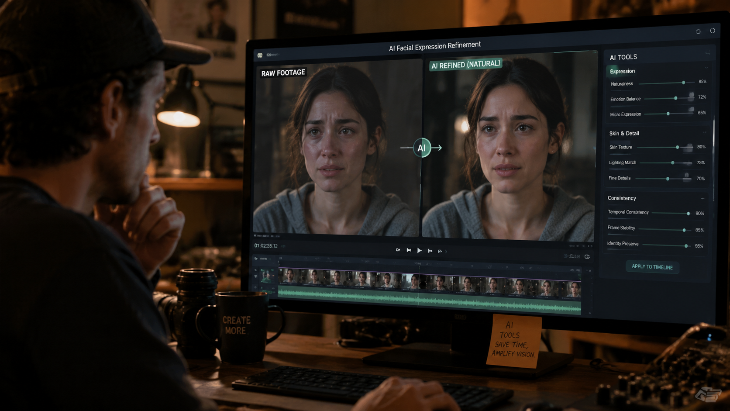
Task: Click the Identity Preserve label
Action: pyautogui.click(x=623, y=244)
